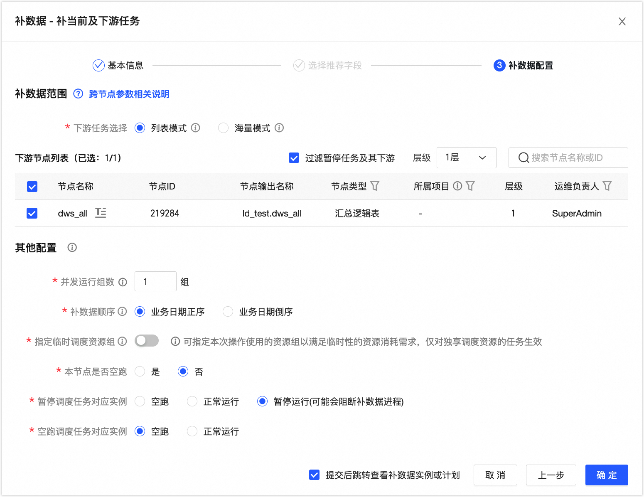Click the 确定 button
The image size is (644, 497).
607,475
